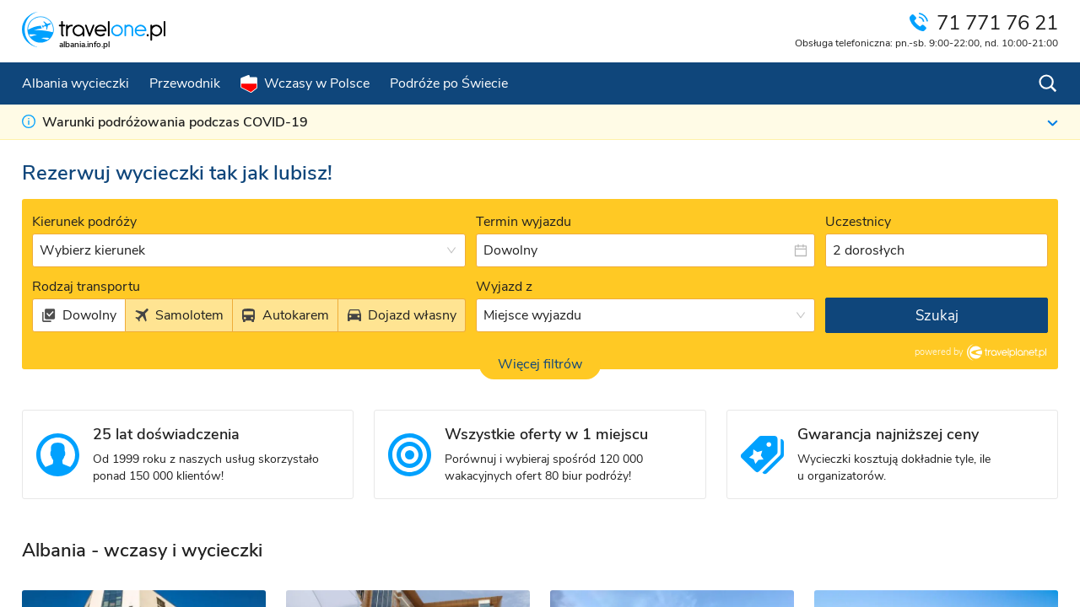Click Gwarancja najniższej ceny title

pyautogui.click(x=888, y=434)
